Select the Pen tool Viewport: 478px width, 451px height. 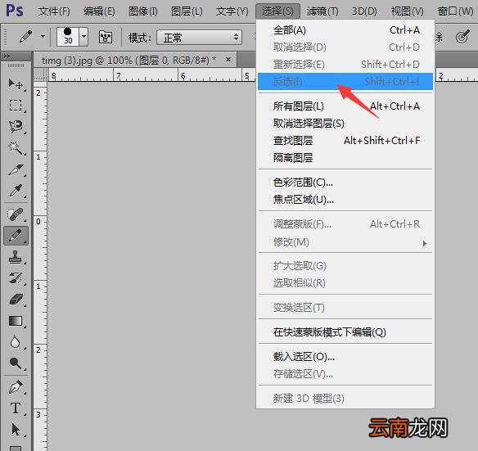tap(16, 387)
